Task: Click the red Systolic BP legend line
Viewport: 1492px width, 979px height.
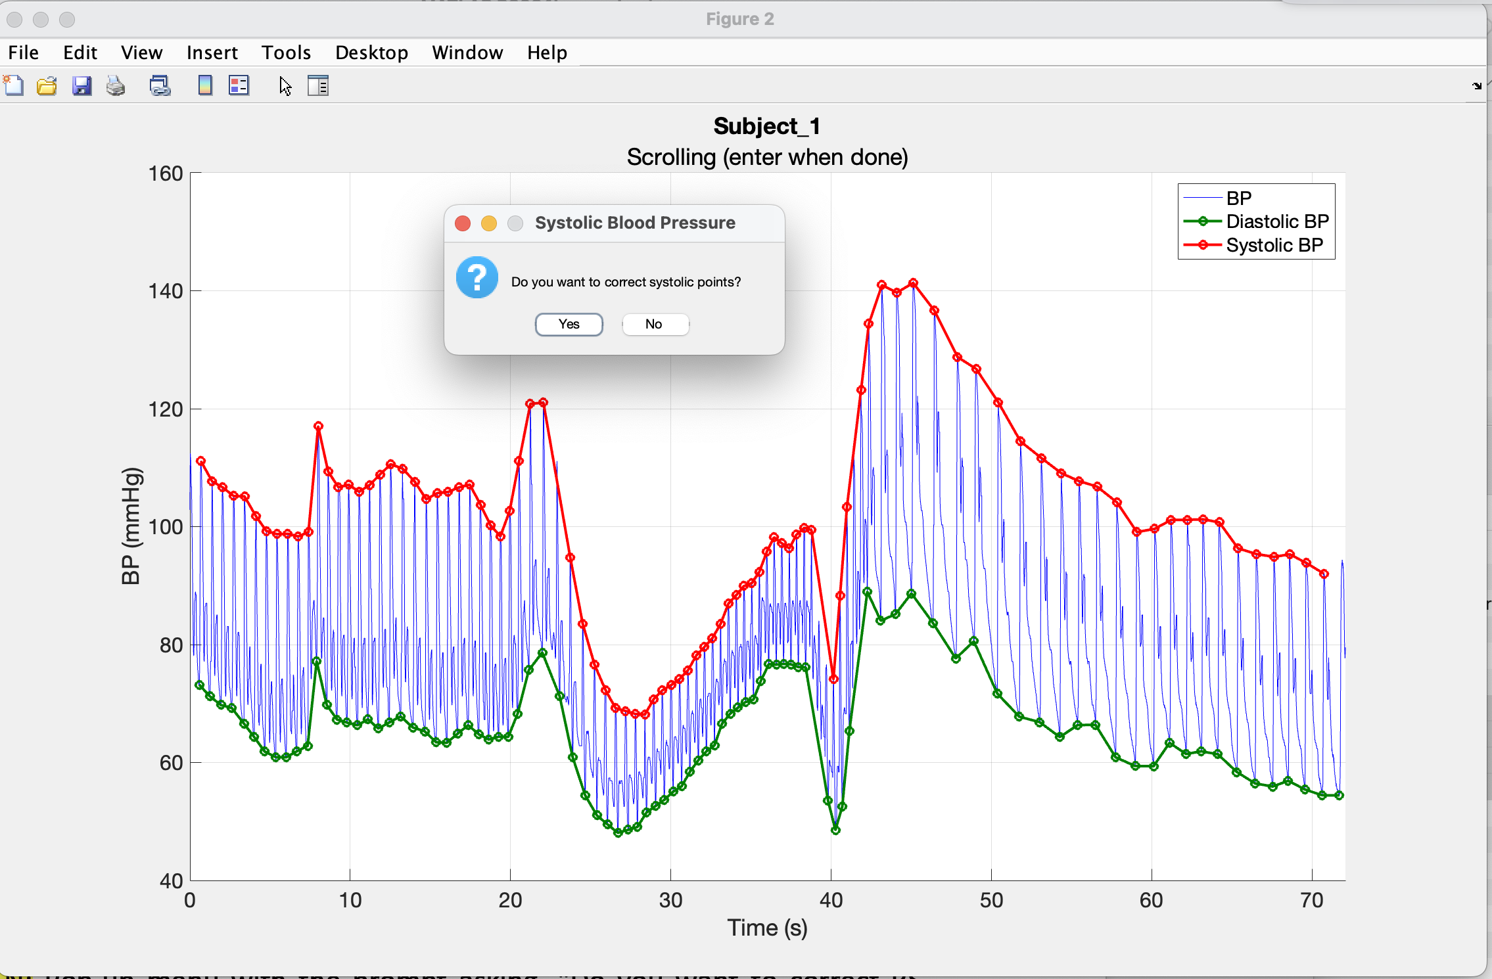Action: coord(1203,245)
